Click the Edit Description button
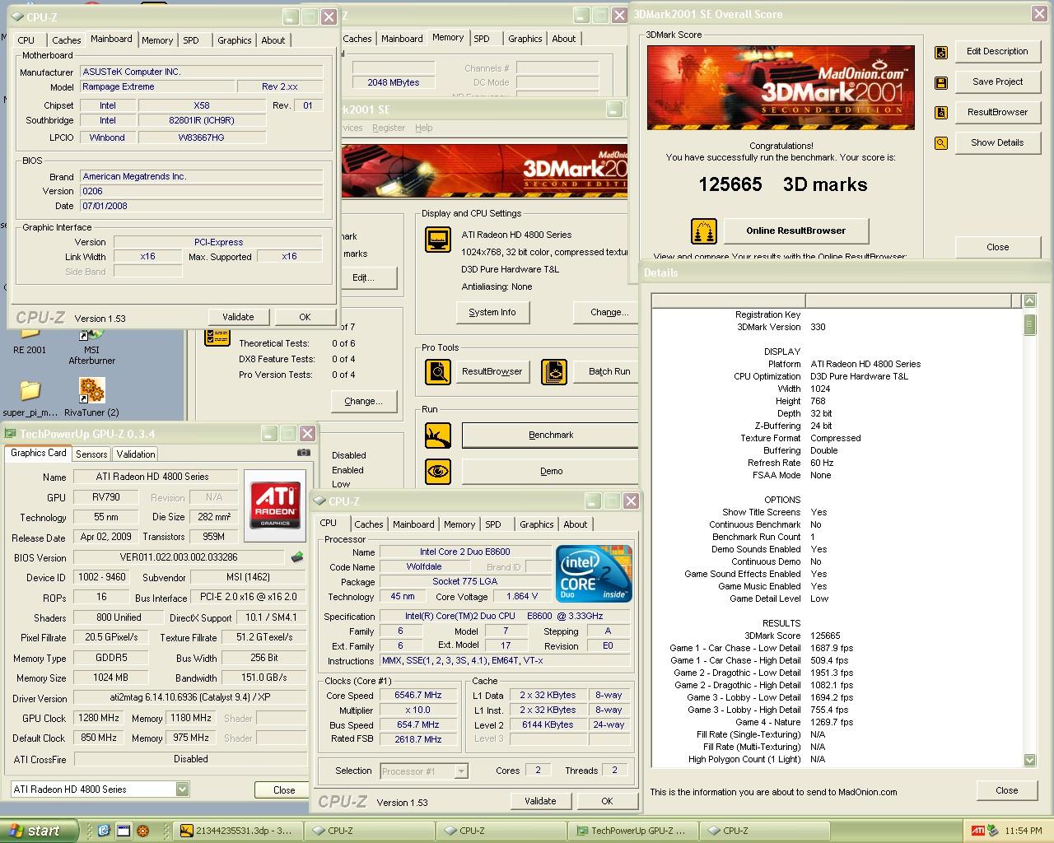 pos(997,51)
